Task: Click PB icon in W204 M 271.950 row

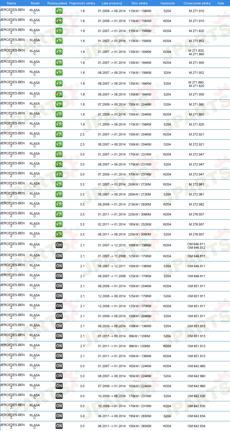Action: point(59,63)
